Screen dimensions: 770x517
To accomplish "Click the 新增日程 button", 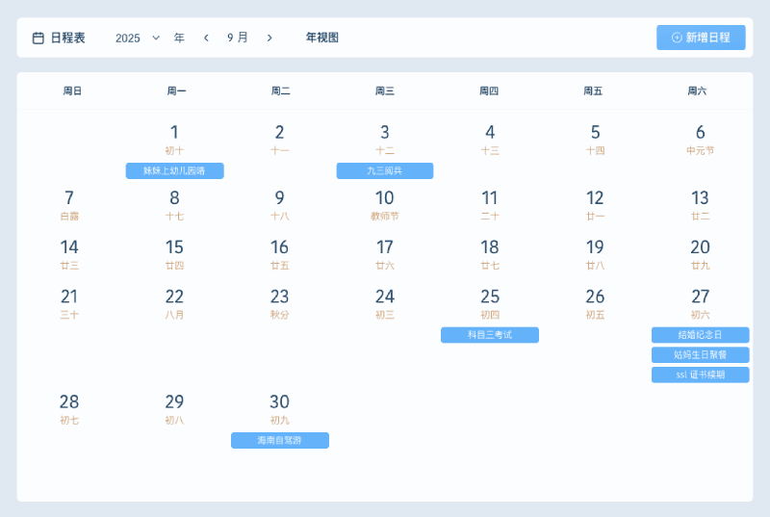I will coord(701,38).
